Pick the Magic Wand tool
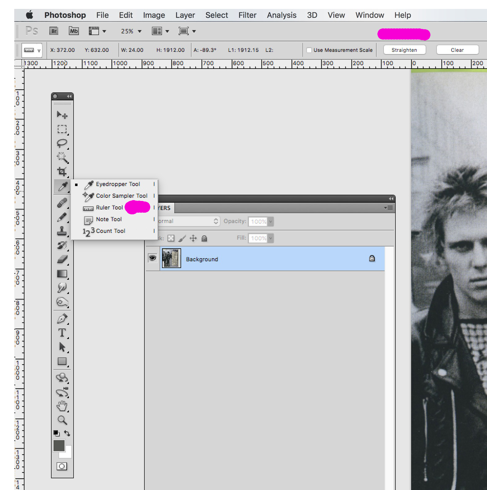This screenshot has height=490, width=487. tap(62, 157)
